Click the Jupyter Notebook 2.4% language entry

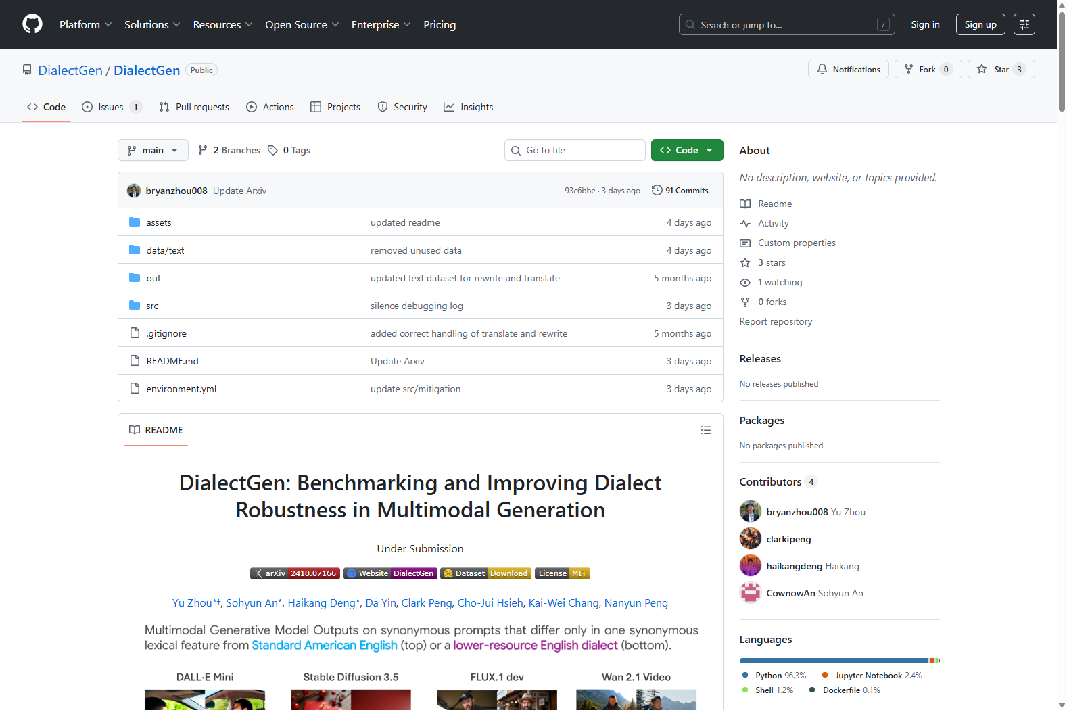(872, 675)
